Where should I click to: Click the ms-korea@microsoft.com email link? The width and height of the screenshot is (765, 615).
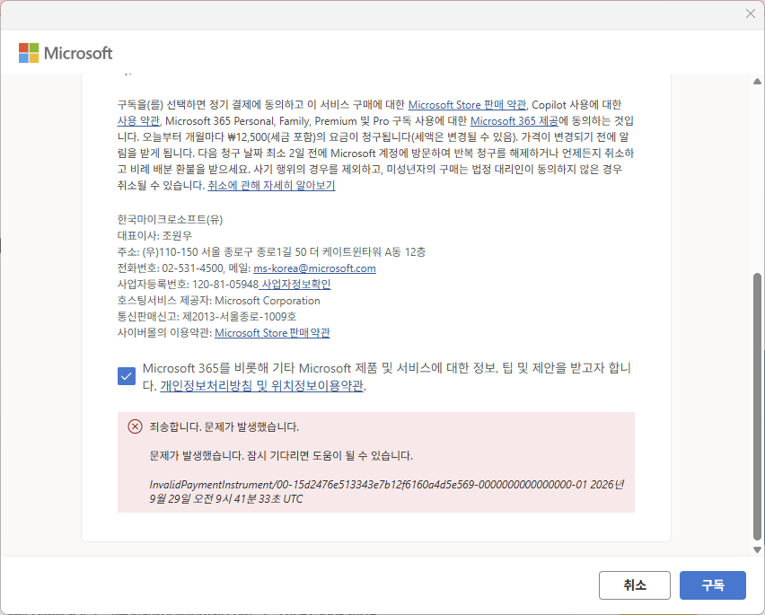point(314,268)
